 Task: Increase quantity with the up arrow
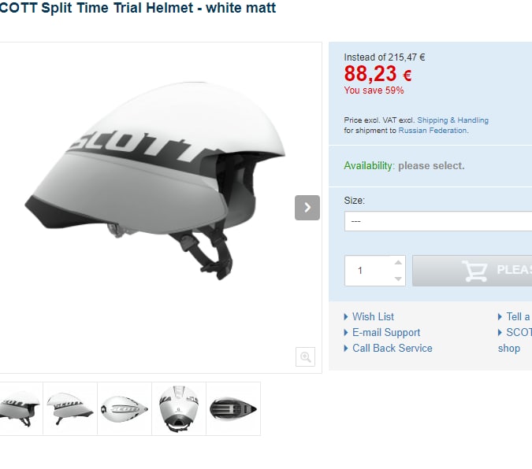(x=398, y=263)
